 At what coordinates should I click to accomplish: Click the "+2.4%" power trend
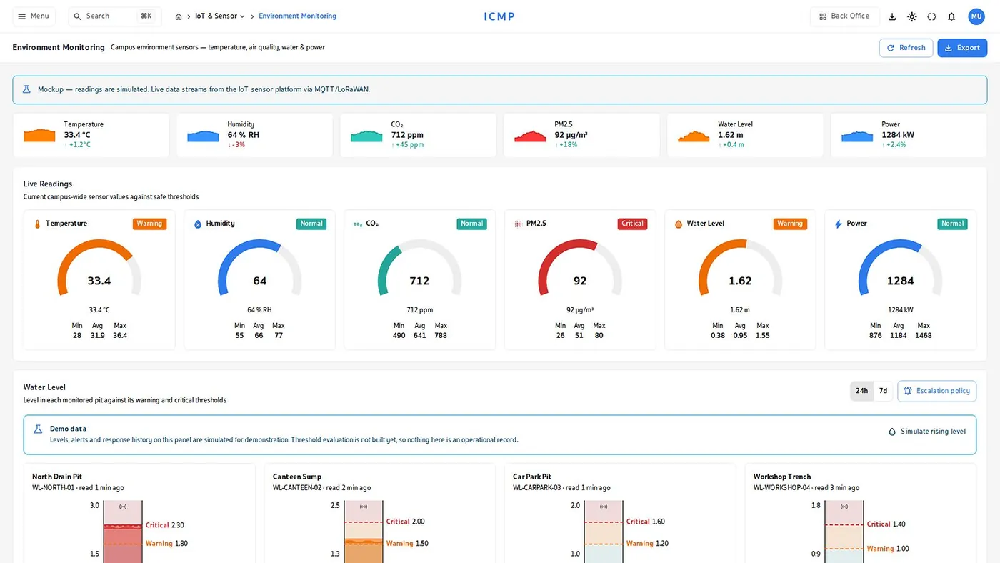tap(895, 145)
